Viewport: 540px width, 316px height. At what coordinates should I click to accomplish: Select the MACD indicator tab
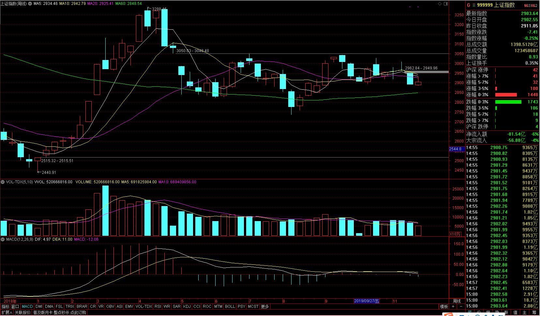(x=27, y=307)
